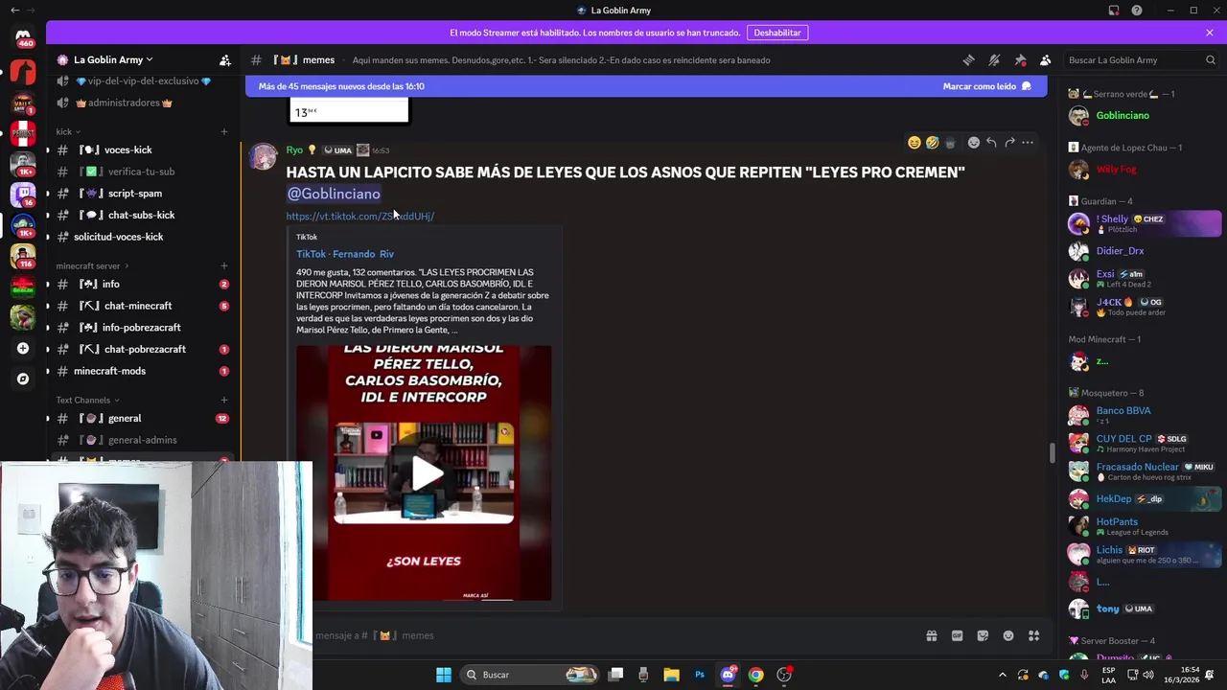Collapse the minecraft server category
This screenshot has width=1227, height=690.
(x=93, y=265)
